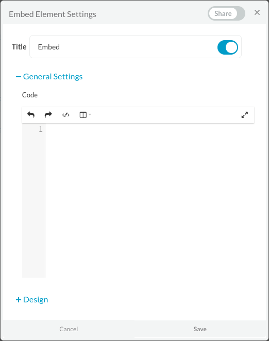Click the Code field label

[30, 95]
